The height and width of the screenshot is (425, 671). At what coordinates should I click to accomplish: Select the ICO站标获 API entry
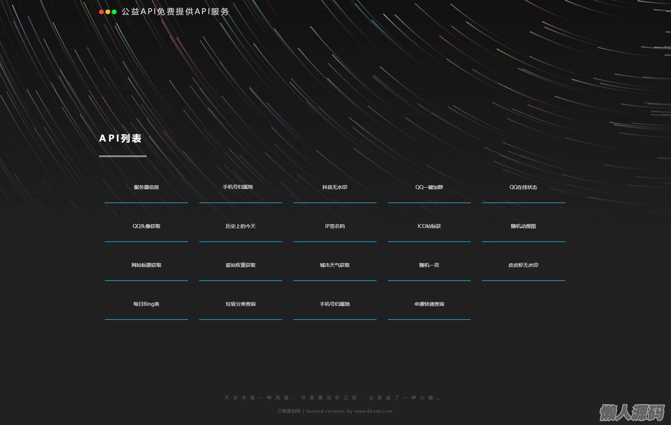point(429,226)
